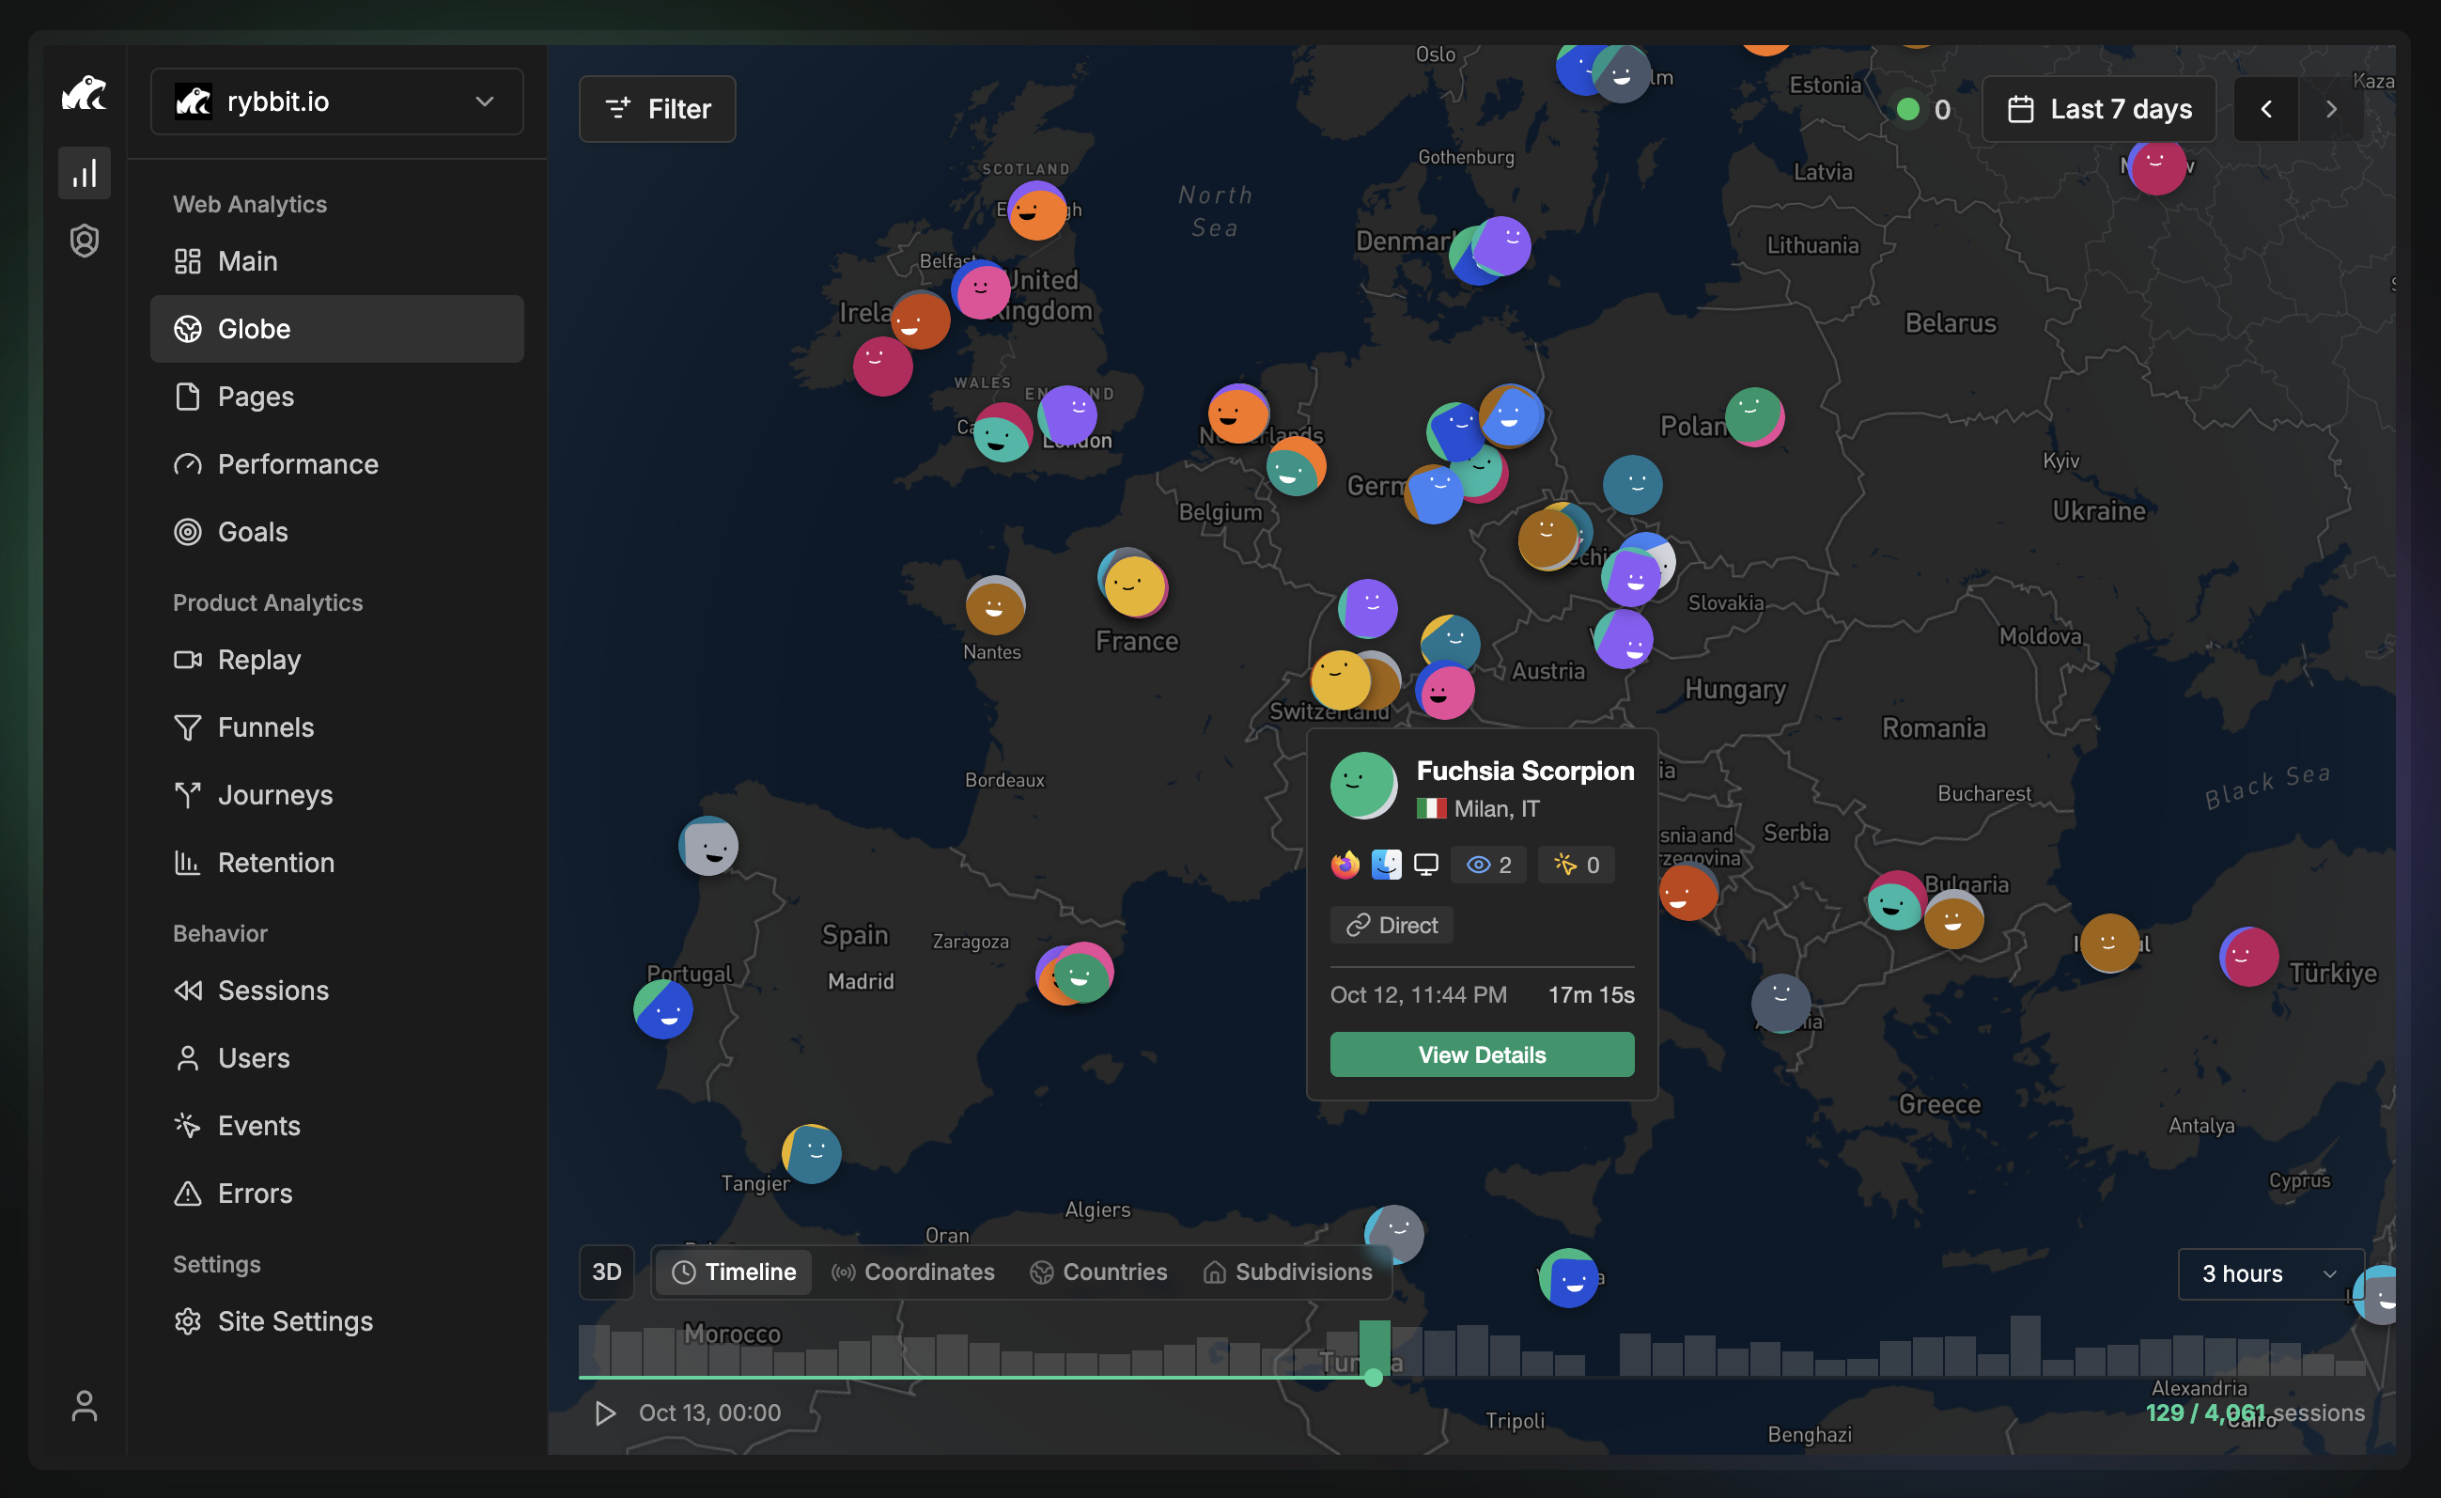This screenshot has height=1498, width=2441.
Task: Toggle 3D globe view
Action: (606, 1272)
